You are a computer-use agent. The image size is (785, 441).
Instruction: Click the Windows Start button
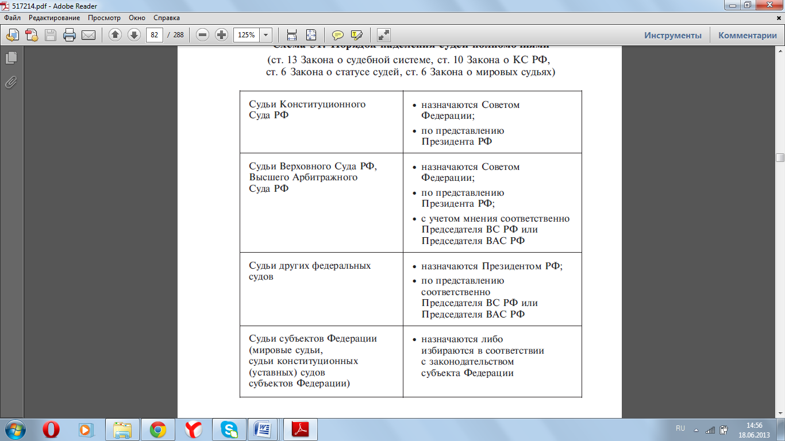(16, 430)
